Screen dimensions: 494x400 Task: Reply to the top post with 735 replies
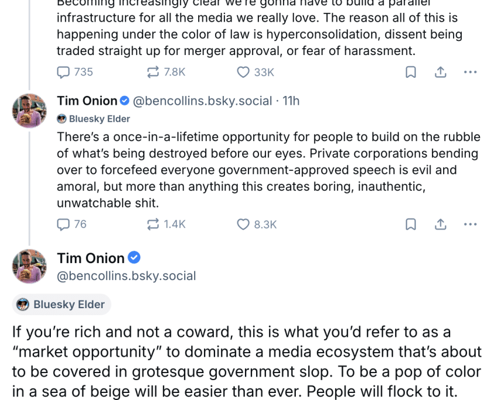tap(63, 72)
